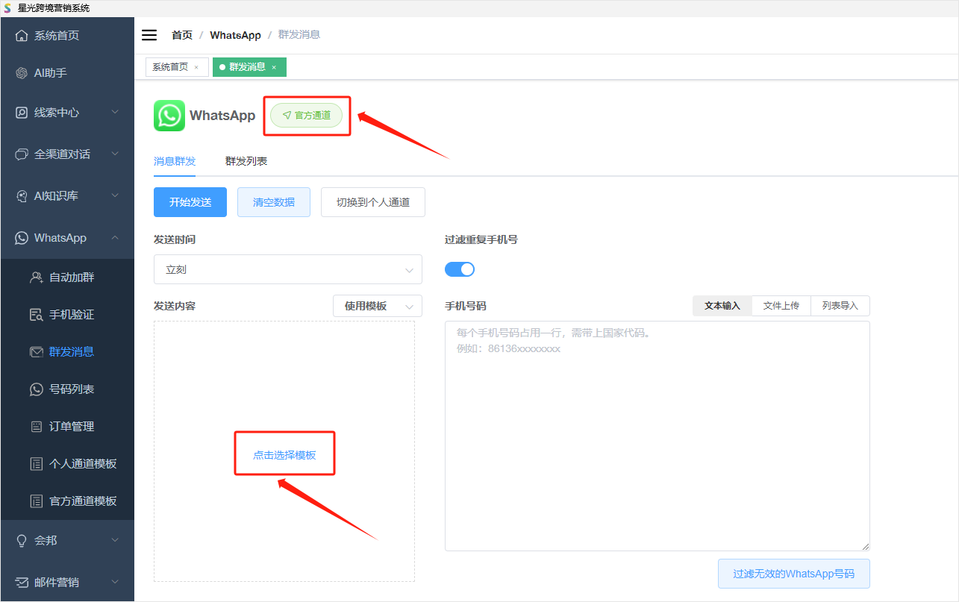Viewport: 959px width, 602px height.
Task: Click the 线索中心 sidebar icon
Action: [x=22, y=113]
